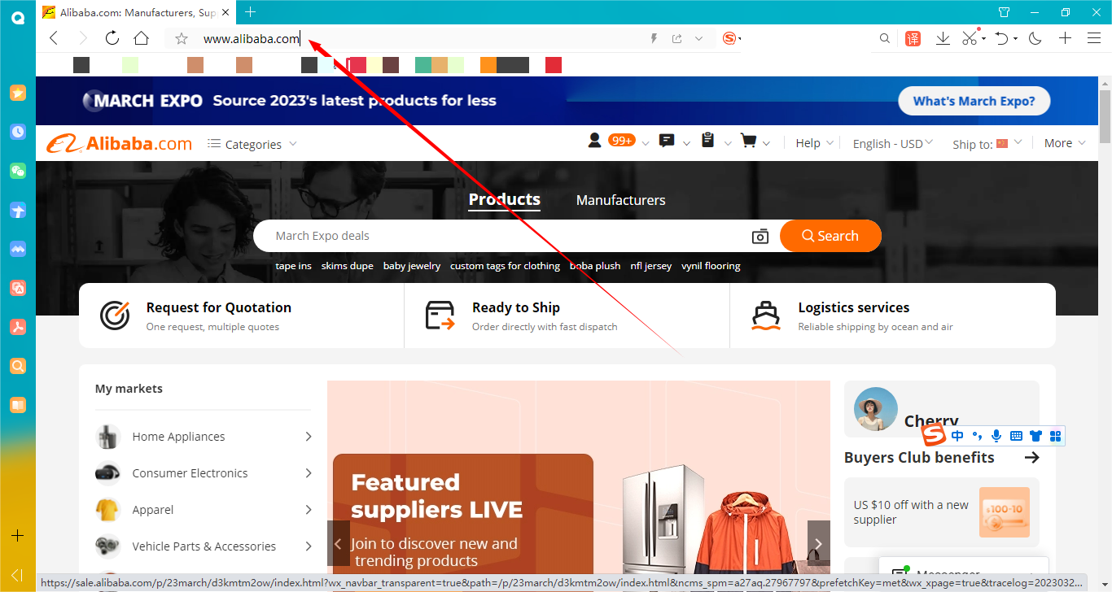Open the WeChat icon in the sidebar
1112x592 pixels.
18,171
